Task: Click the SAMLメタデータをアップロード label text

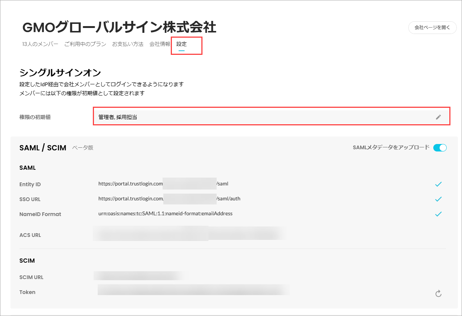Action: pos(391,147)
